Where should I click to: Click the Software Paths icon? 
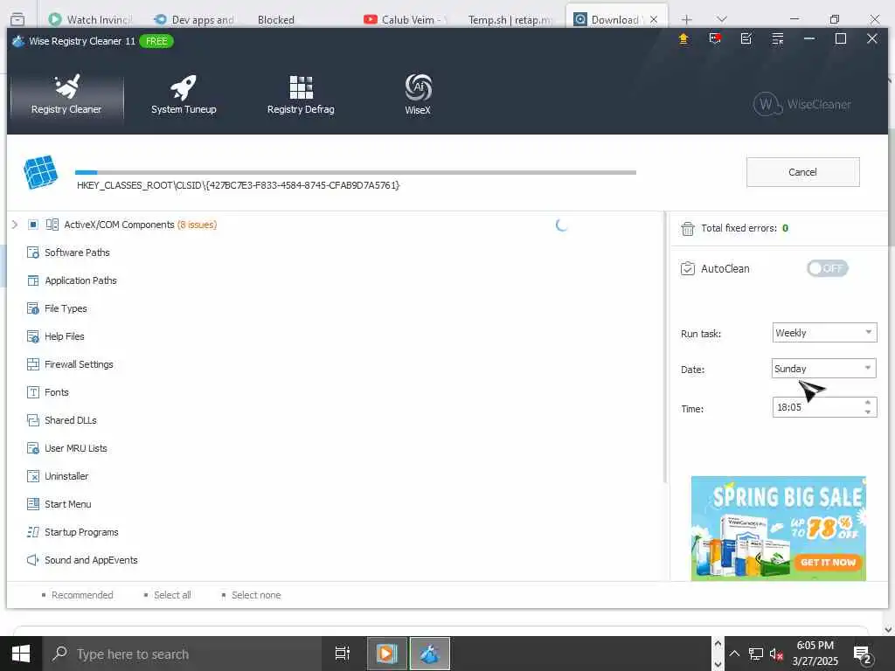[33, 252]
